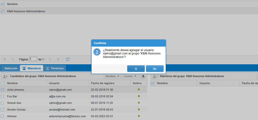Click the Confirme dialog title bar
The height and width of the screenshot is (120, 258).
tap(129, 43)
